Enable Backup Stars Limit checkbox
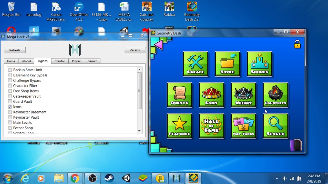This screenshot has width=328, height=184. (x=10, y=70)
